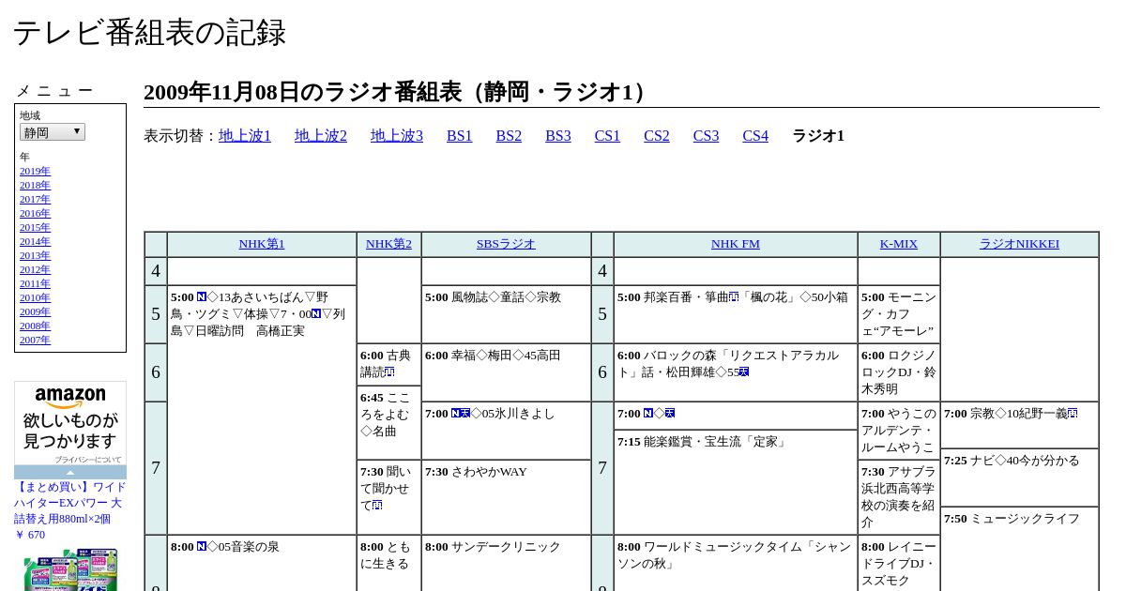Select the 7:25 ナビ◇40今が分かる program
This screenshot has width=1126, height=591.
click(x=1019, y=477)
